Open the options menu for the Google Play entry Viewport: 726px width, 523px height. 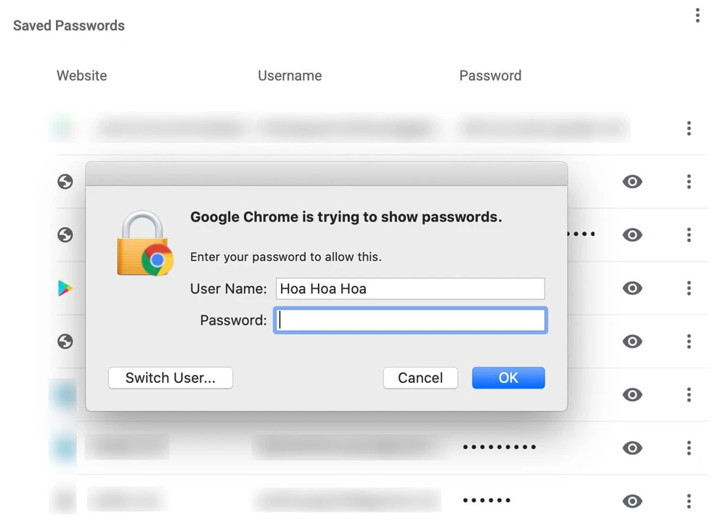click(688, 288)
